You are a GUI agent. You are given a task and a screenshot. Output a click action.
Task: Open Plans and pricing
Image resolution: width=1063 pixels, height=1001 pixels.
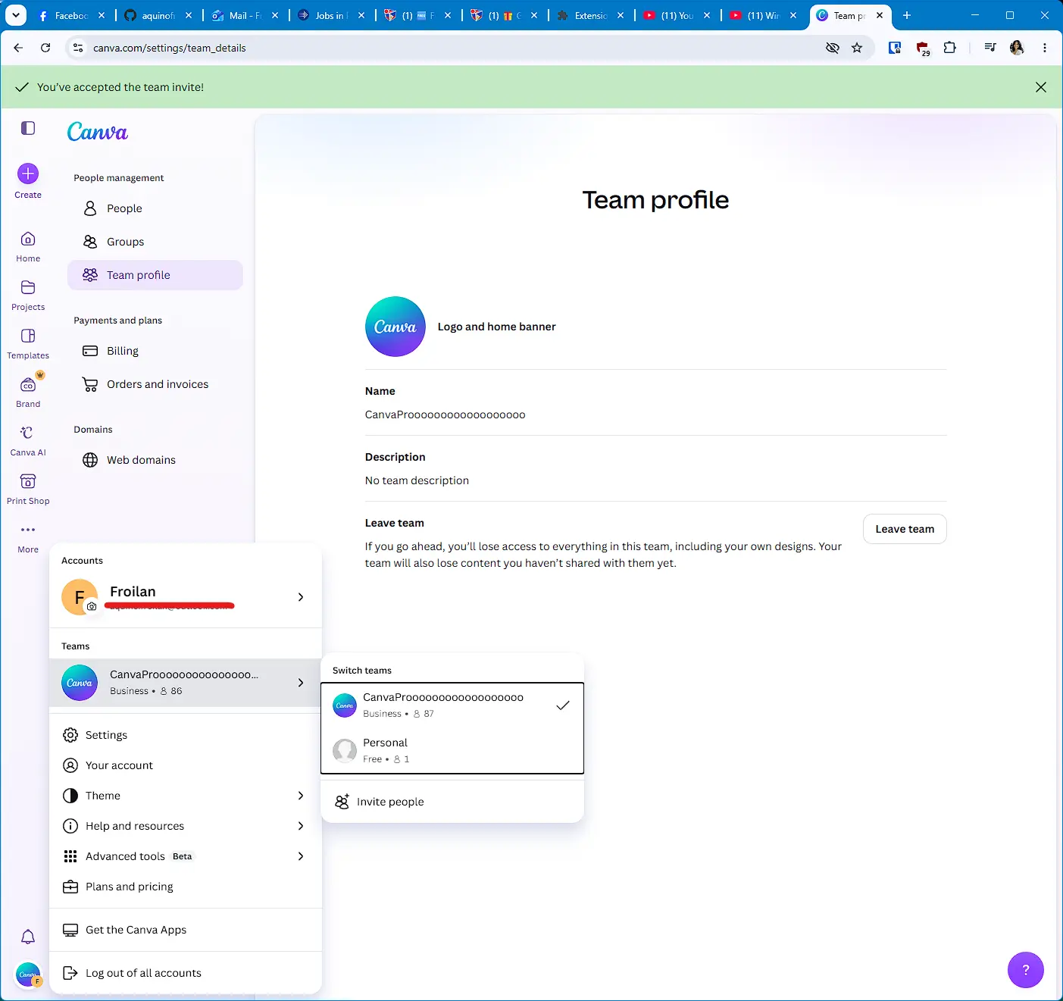click(186, 887)
